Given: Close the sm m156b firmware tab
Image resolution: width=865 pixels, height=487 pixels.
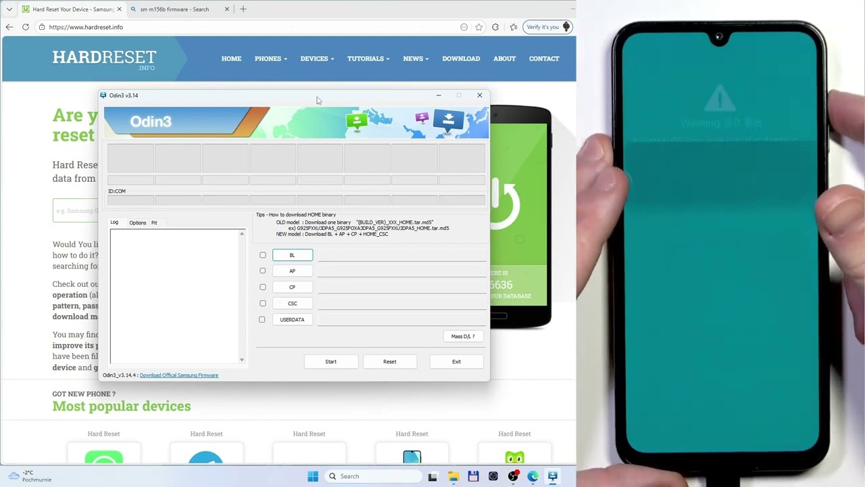Looking at the screenshot, I should point(227,9).
